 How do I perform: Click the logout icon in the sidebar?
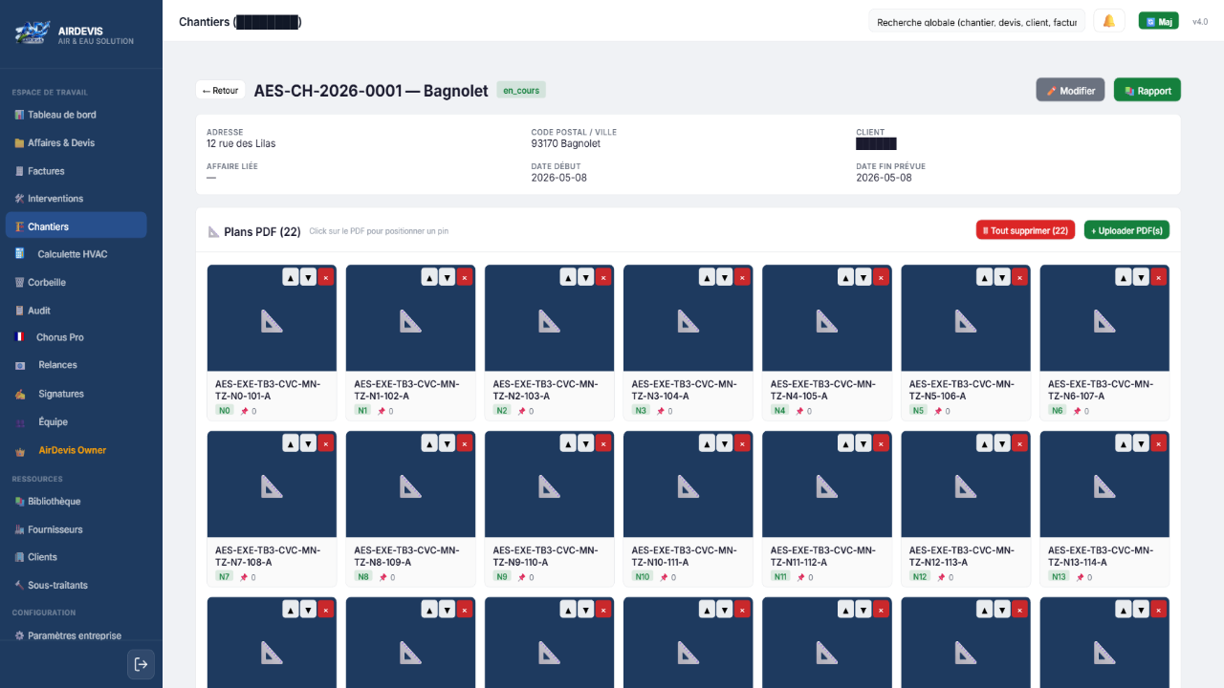point(141,664)
